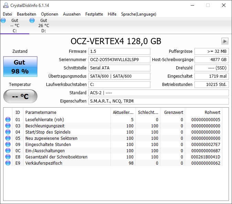This screenshot has height=204, width=232.
Task: Select the Gesamtzahl der Schreibsektoren name
Action: (56, 157)
